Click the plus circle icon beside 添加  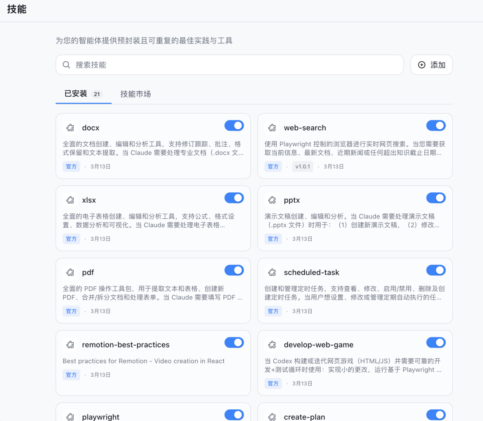[x=422, y=65]
